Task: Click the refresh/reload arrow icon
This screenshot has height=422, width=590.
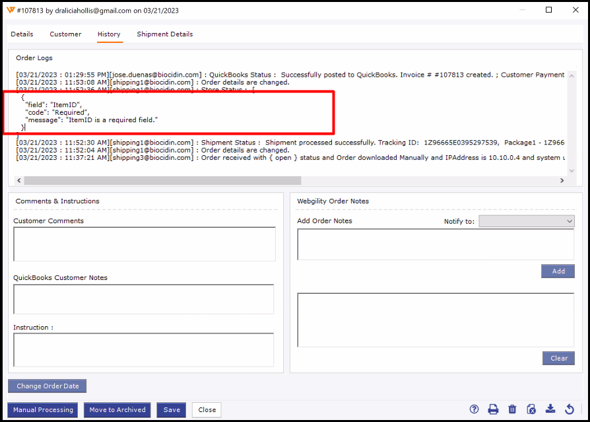Action: [x=570, y=409]
